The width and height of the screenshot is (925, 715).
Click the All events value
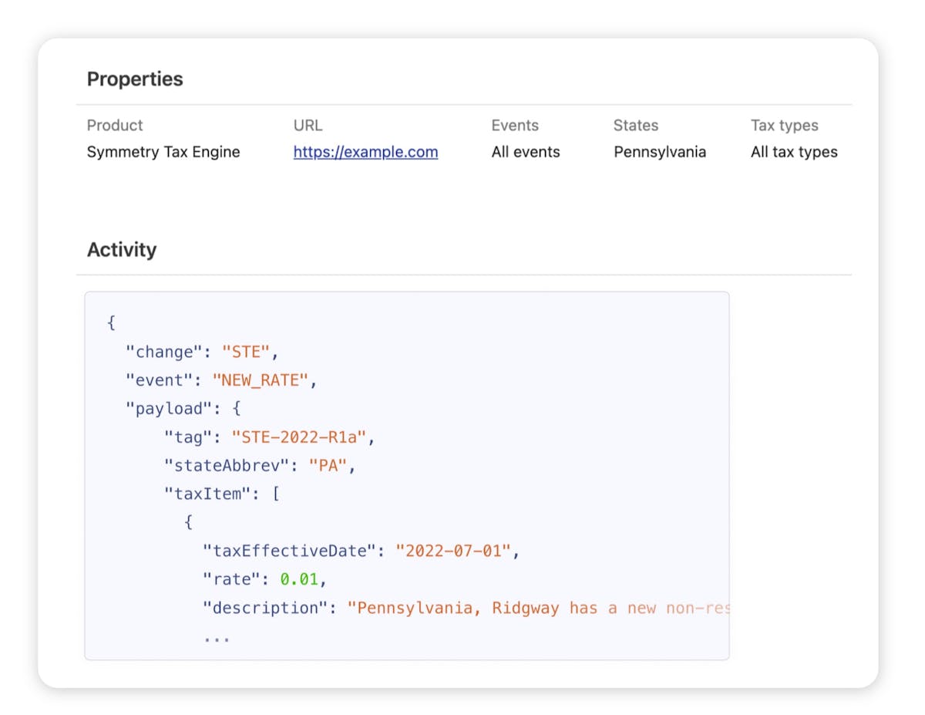[526, 153]
